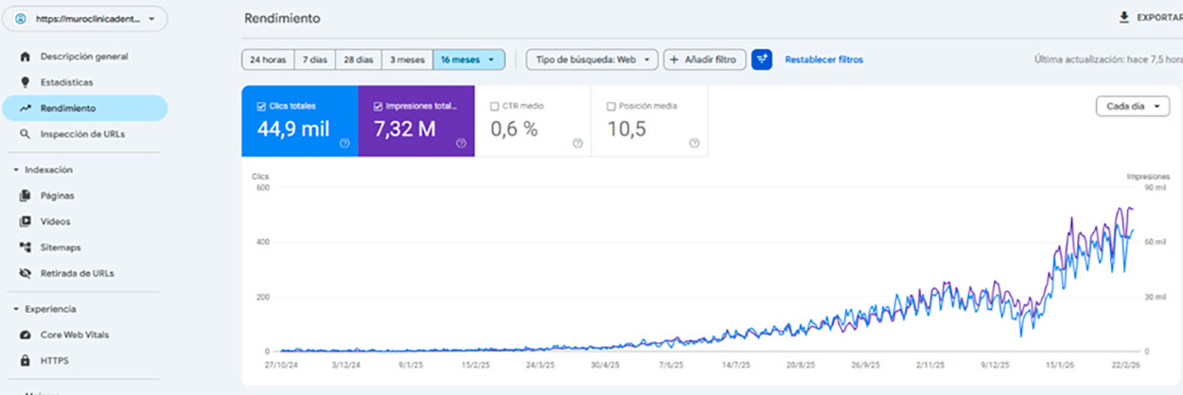1183x395 pixels.
Task: Collapse the Indexación section
Action: [x=16, y=170]
